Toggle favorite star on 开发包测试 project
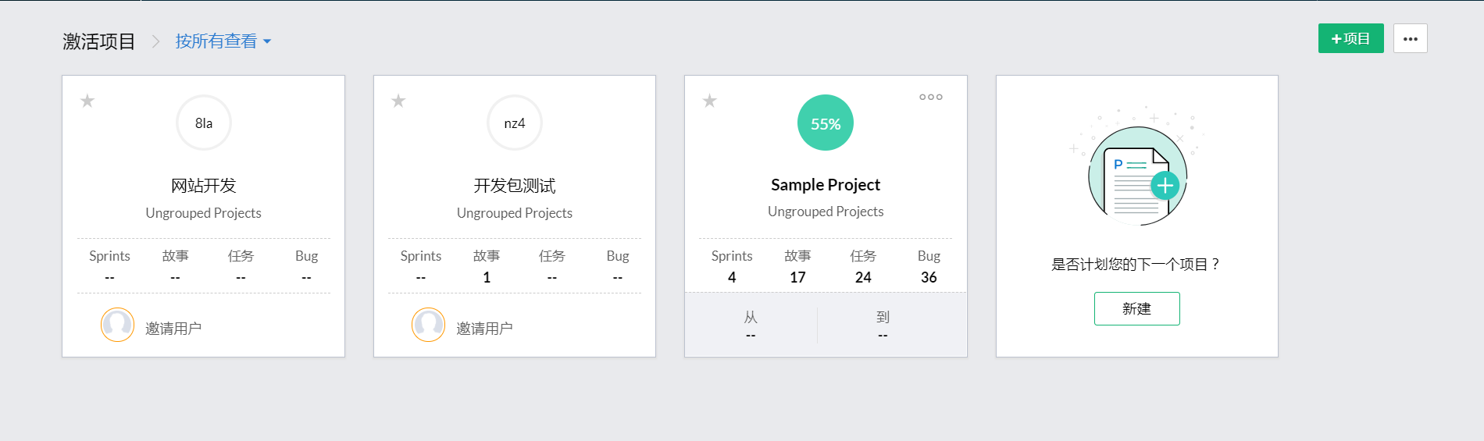1484x441 pixels. [398, 101]
